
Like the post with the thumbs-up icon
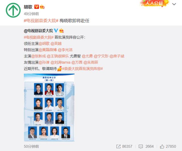pos(162,146)
